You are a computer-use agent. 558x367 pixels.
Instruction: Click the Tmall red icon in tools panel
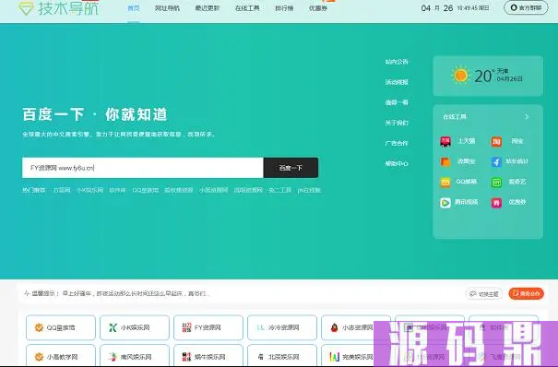[445, 141]
